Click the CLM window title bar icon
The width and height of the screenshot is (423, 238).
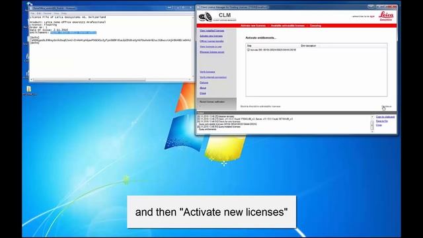[198, 7]
